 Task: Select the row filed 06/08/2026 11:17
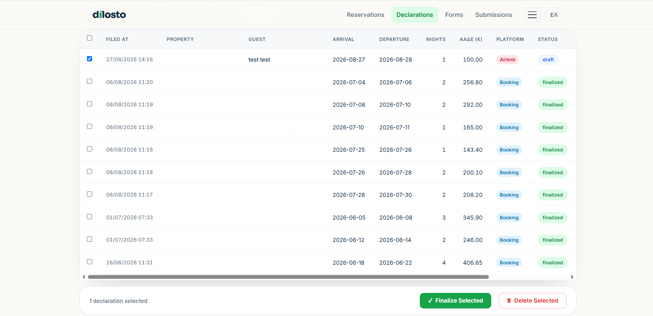90,194
